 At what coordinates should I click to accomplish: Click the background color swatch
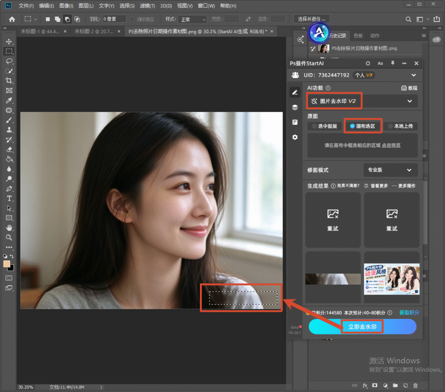11,268
